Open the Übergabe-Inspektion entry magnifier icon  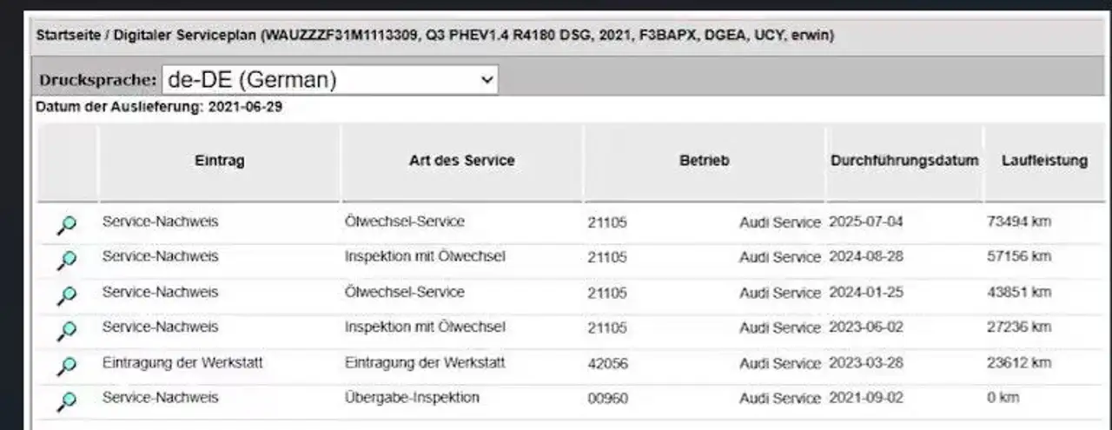tap(66, 400)
